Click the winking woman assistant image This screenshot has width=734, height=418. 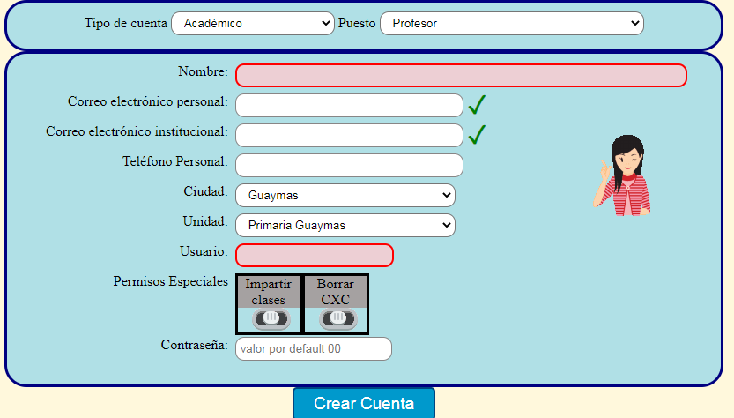pyautogui.click(x=623, y=175)
